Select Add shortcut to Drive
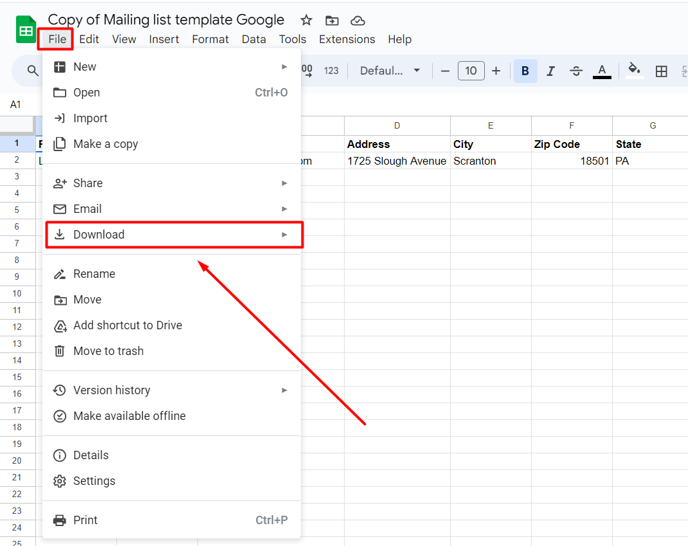The height and width of the screenshot is (546, 688). 172,325
